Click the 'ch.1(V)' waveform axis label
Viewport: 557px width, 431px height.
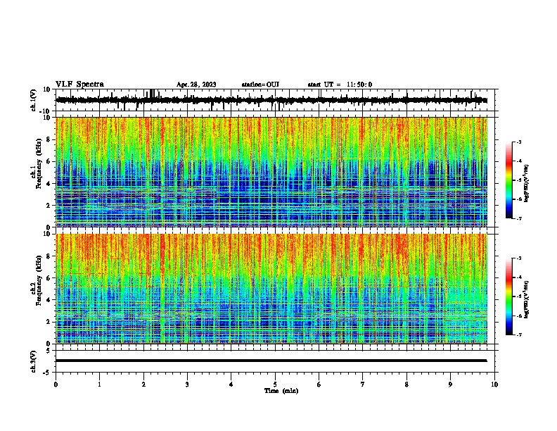pos(33,100)
